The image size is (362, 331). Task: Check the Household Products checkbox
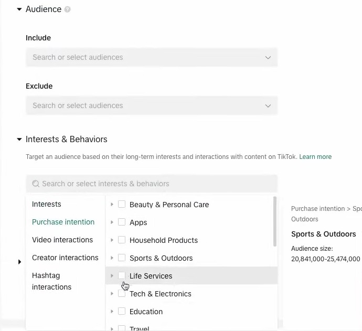coord(122,240)
